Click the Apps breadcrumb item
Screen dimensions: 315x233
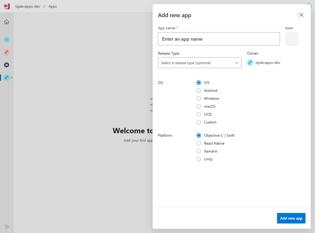[52, 6]
